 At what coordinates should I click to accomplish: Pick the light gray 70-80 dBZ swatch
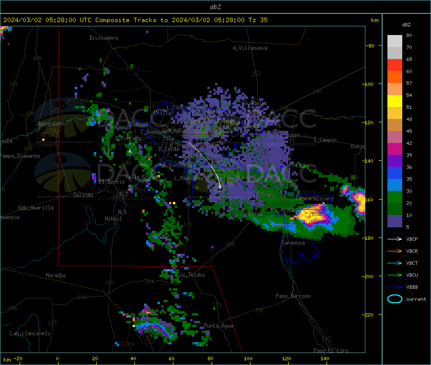395,41
